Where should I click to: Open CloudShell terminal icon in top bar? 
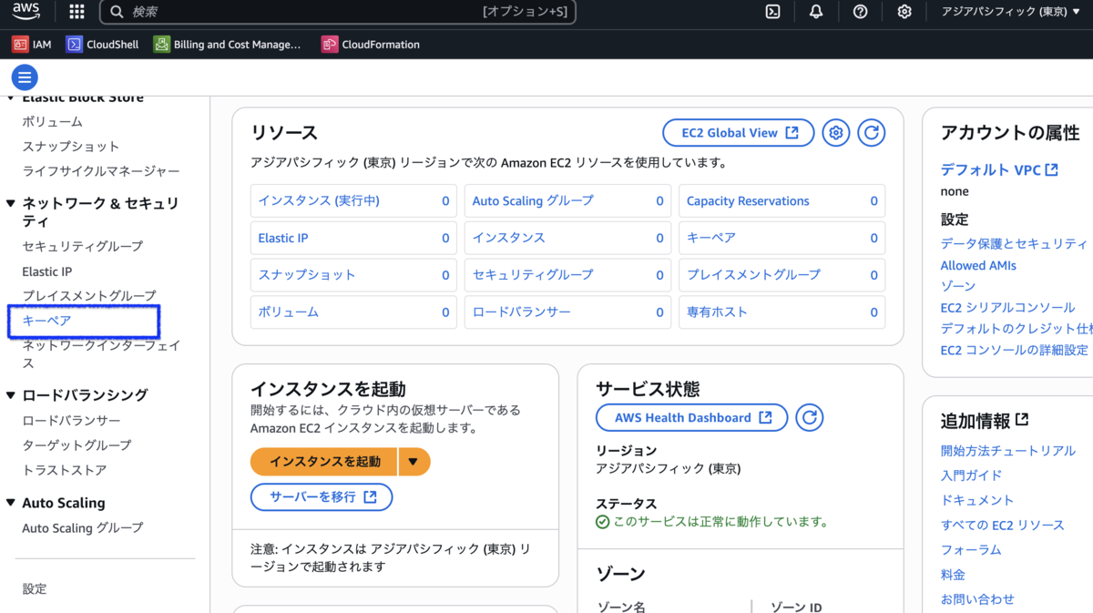(772, 12)
